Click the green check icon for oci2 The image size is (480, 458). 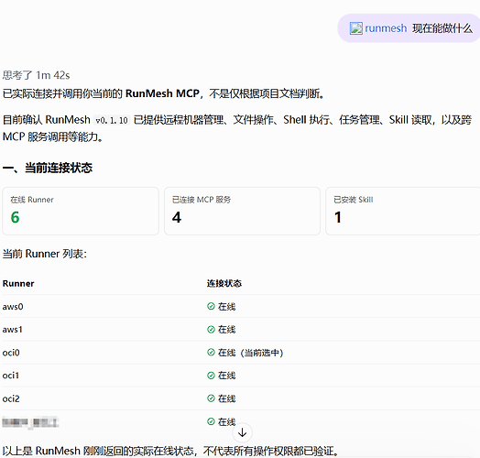point(211,398)
